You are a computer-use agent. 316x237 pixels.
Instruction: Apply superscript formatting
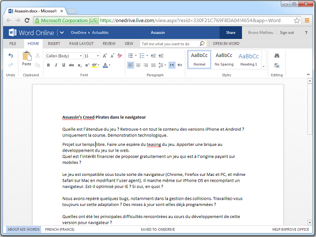point(87,65)
